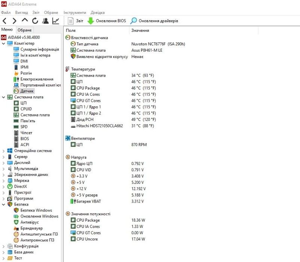Open the graph chart toolbar icon
Image resolution: width=300 pixels, height=262 pixels.
55,21
